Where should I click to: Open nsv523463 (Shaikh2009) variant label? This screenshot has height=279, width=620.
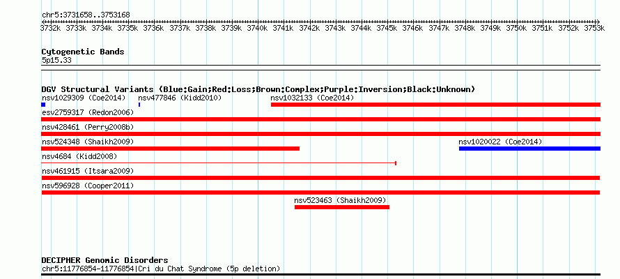pyautogui.click(x=340, y=200)
